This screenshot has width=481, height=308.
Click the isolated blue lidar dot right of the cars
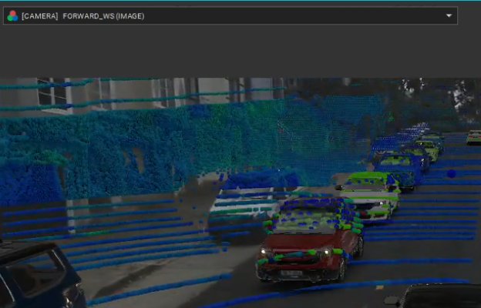(x=451, y=174)
